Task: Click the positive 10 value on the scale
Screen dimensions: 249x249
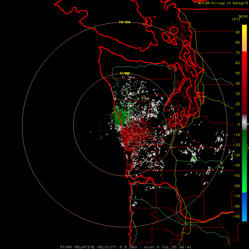Action: pos(238,114)
